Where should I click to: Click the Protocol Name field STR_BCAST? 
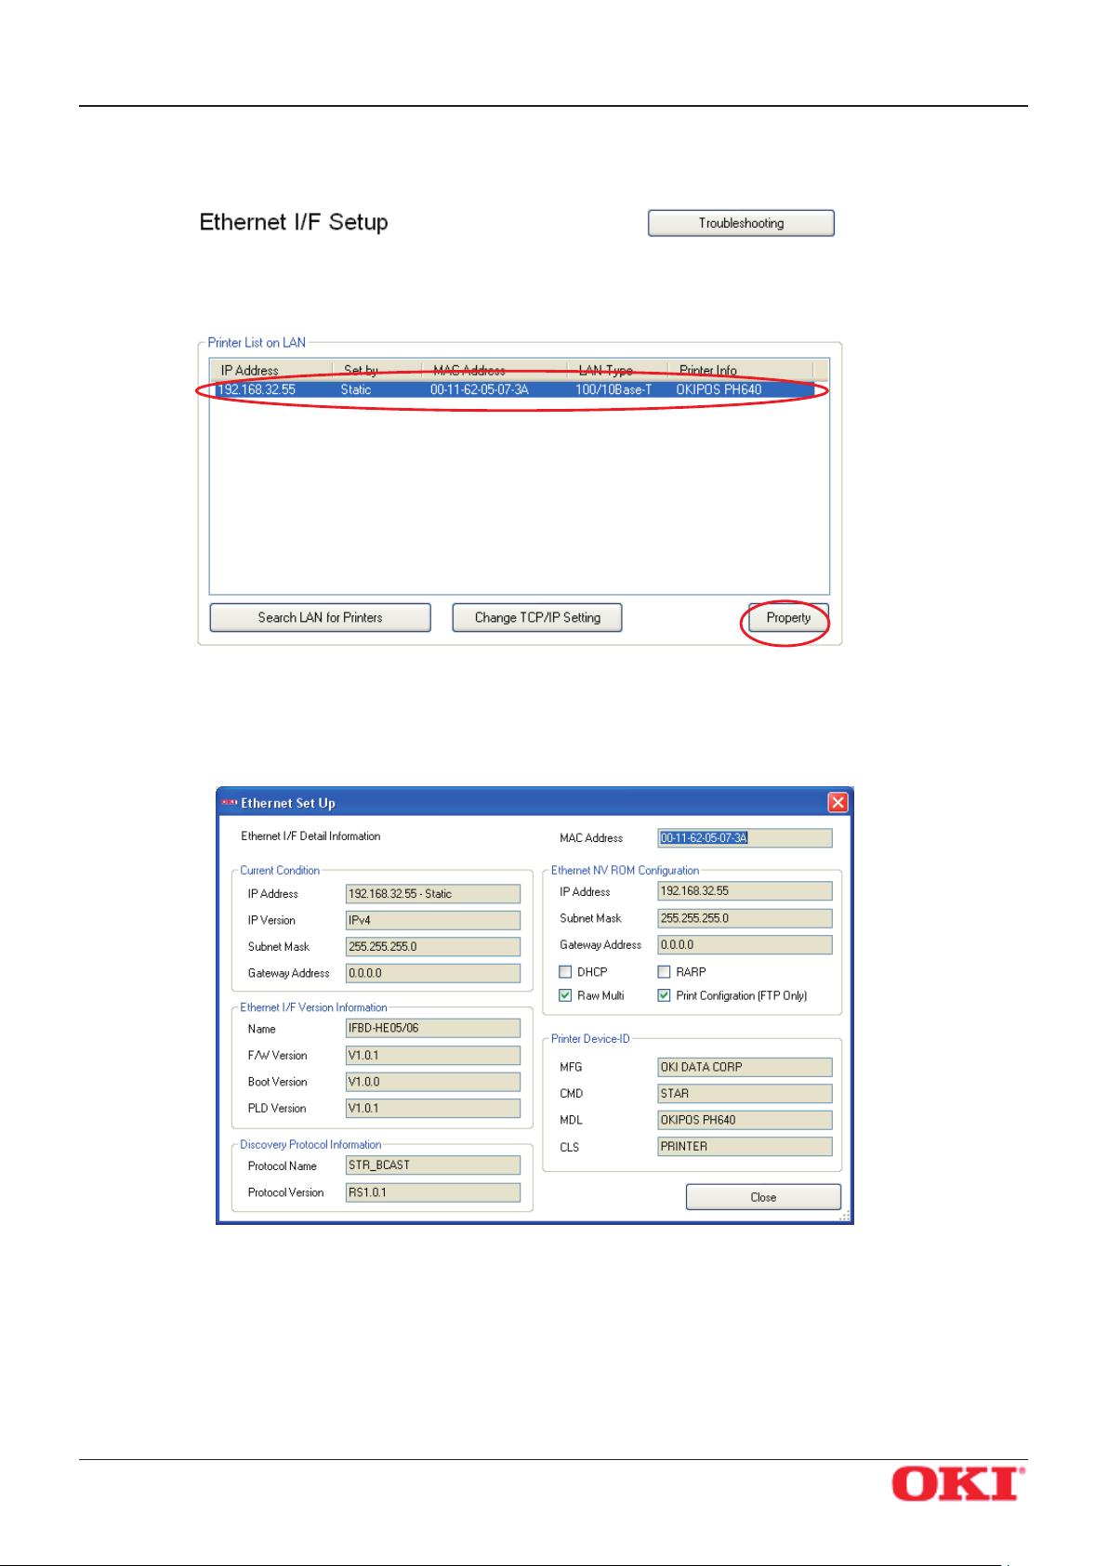pyautogui.click(x=433, y=1165)
